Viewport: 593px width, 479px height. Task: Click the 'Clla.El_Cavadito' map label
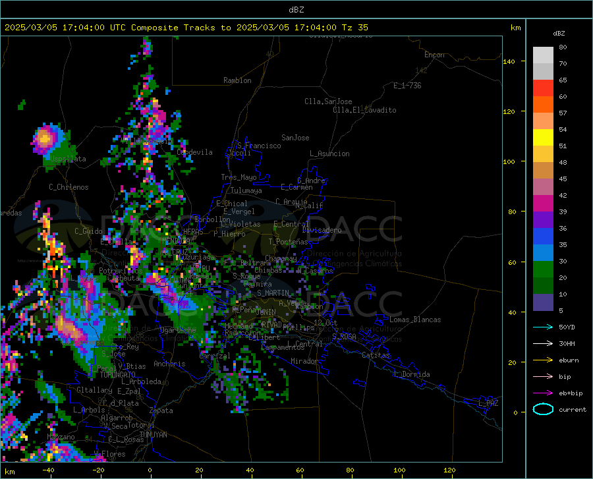(x=364, y=110)
